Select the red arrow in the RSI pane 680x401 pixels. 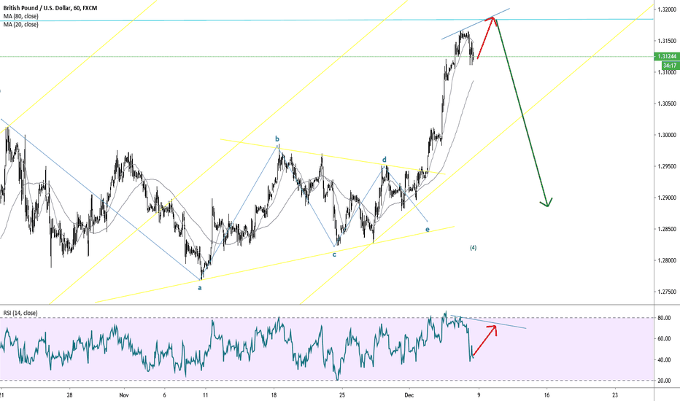tap(484, 340)
